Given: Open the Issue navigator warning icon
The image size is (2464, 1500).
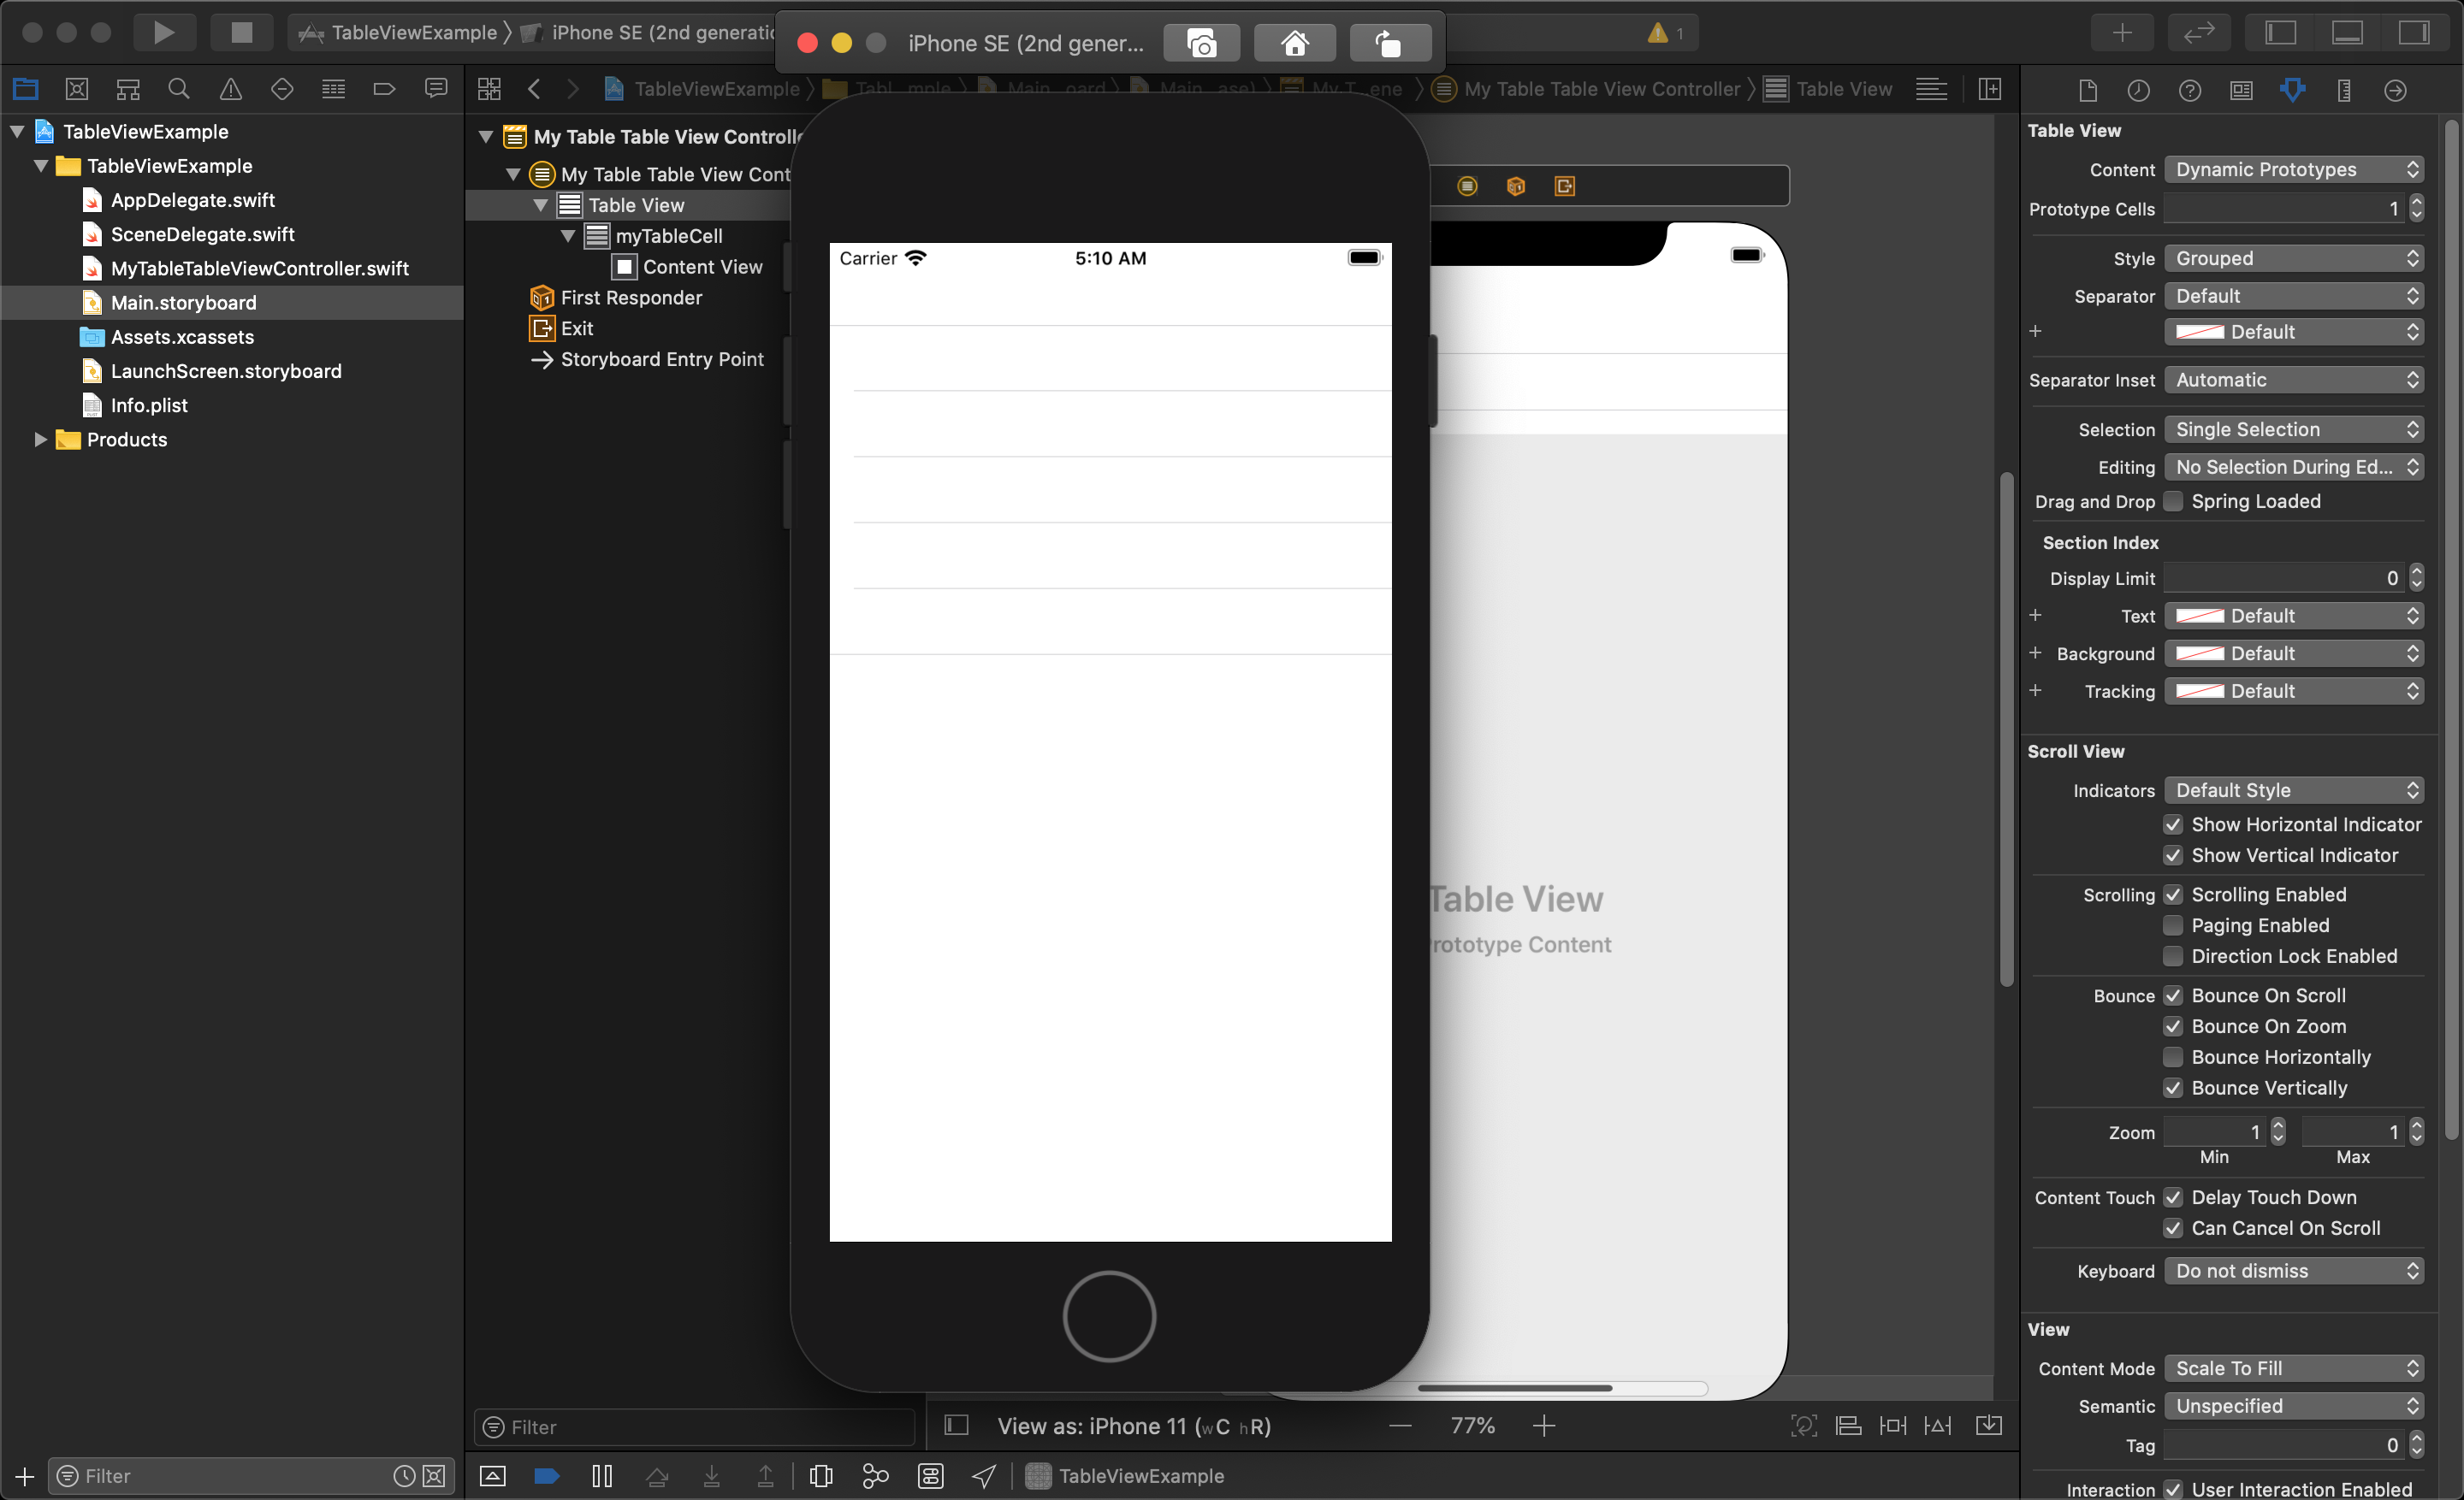Looking at the screenshot, I should click(x=231, y=89).
